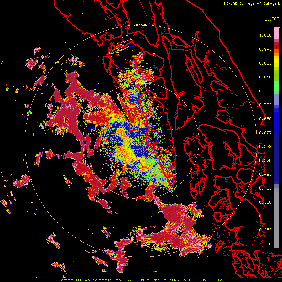Screen dimensions: 282x282
Task: Click the 0.573 scale value
Action: (265, 147)
